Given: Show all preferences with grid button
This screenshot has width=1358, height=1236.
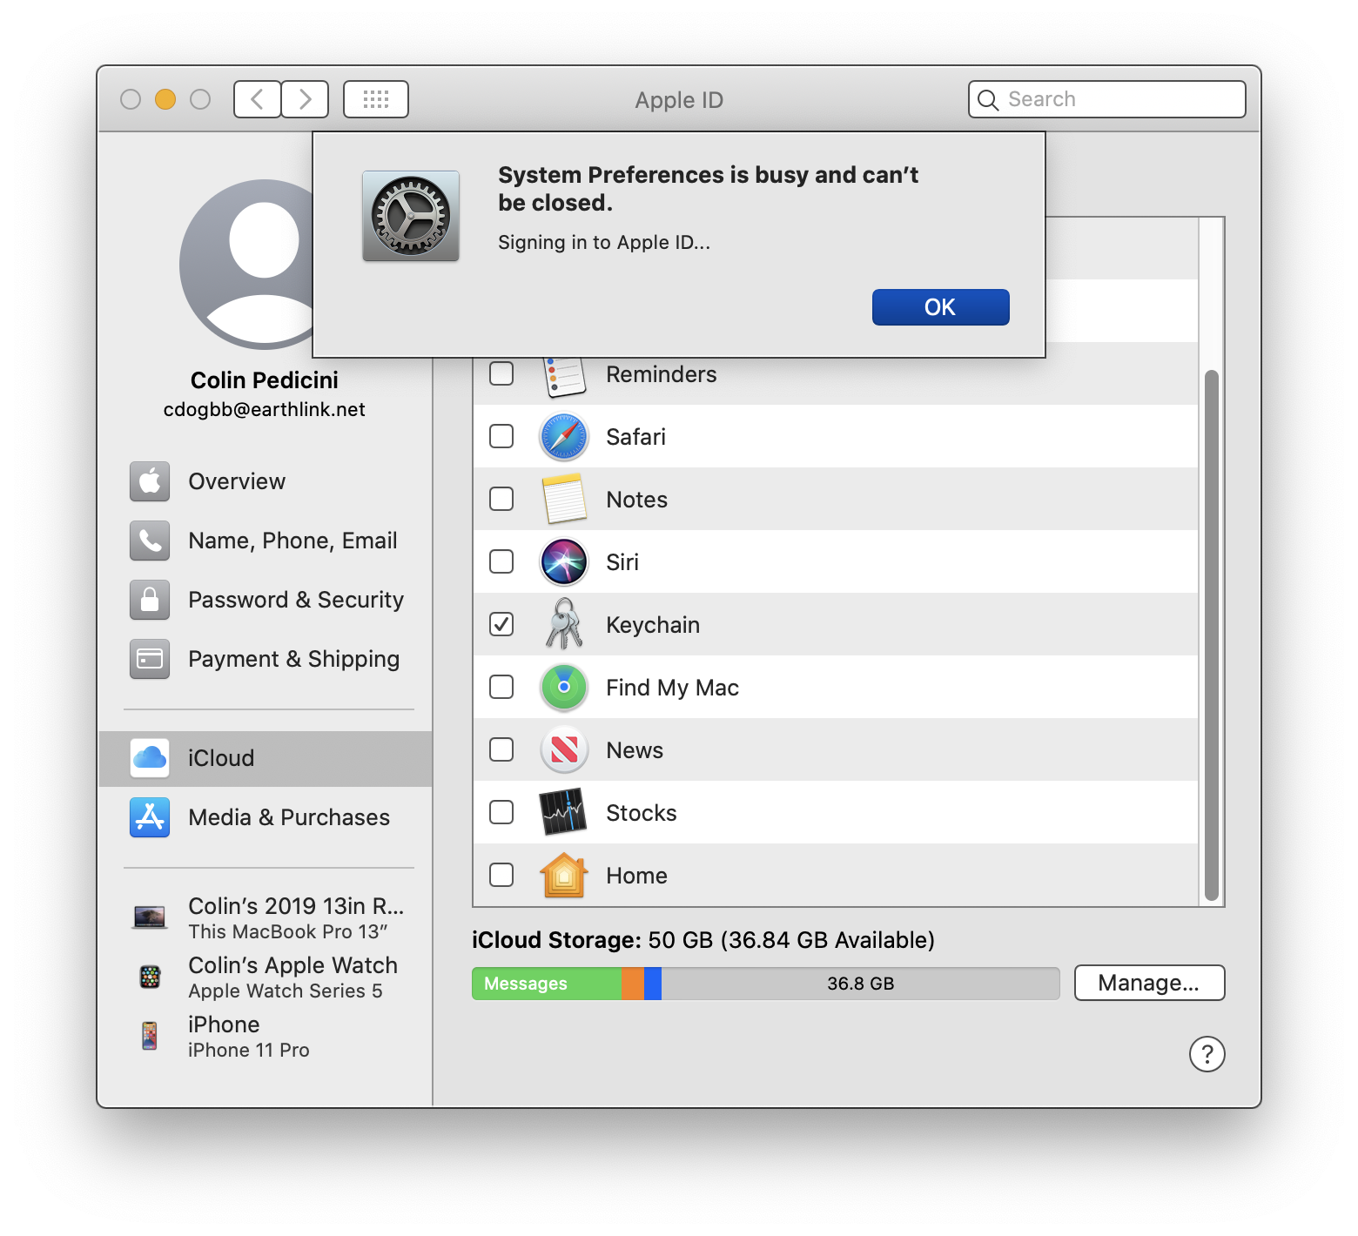Looking at the screenshot, I should click(x=376, y=99).
